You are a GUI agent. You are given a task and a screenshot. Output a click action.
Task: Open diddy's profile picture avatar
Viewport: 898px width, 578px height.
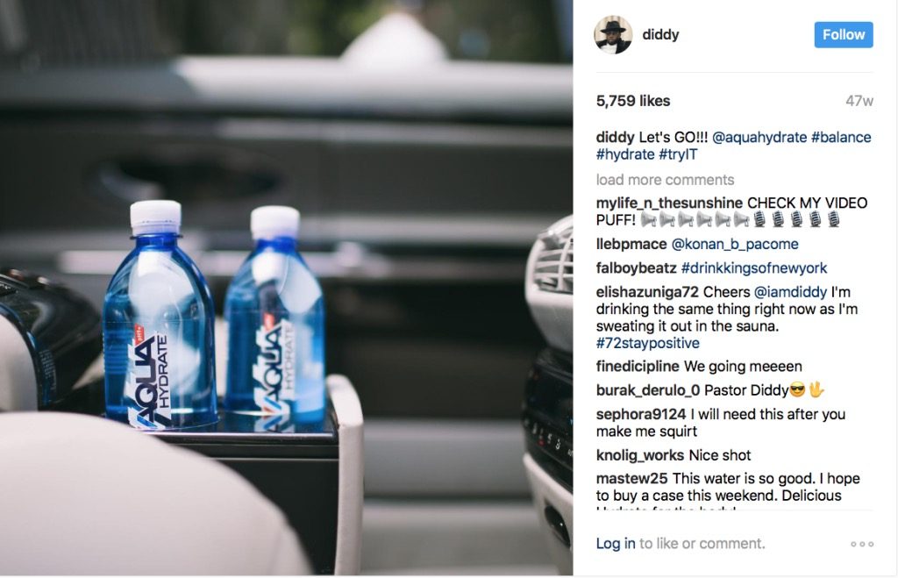pos(613,34)
